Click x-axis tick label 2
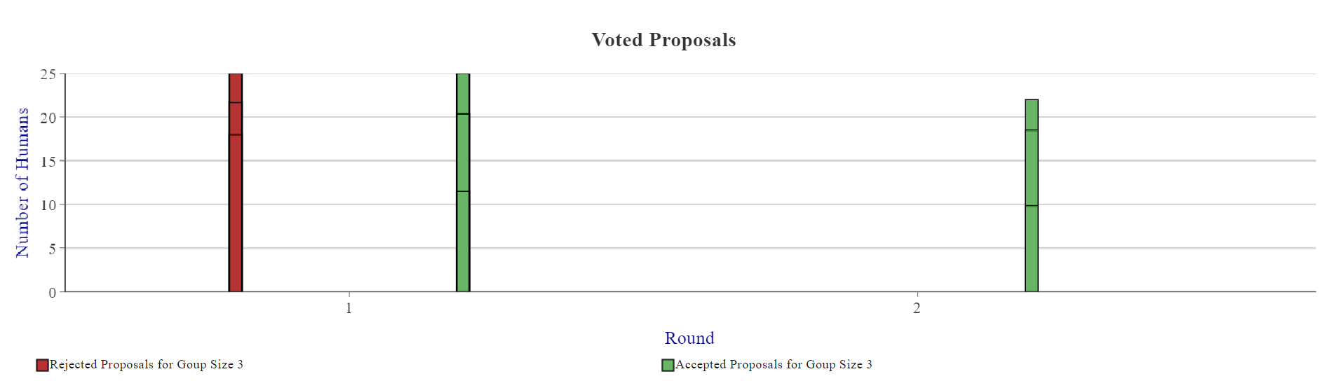The width and height of the screenshot is (1329, 388). point(917,308)
